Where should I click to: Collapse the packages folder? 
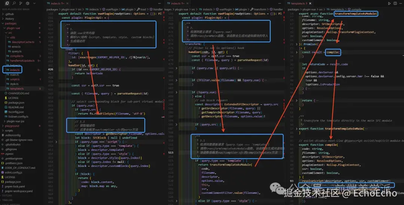point(3,24)
